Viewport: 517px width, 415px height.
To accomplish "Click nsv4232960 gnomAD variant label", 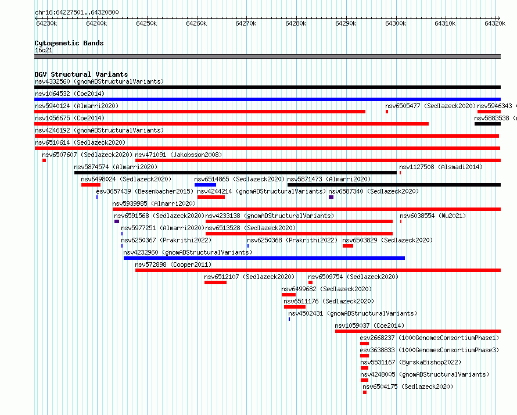I will [x=188, y=252].
